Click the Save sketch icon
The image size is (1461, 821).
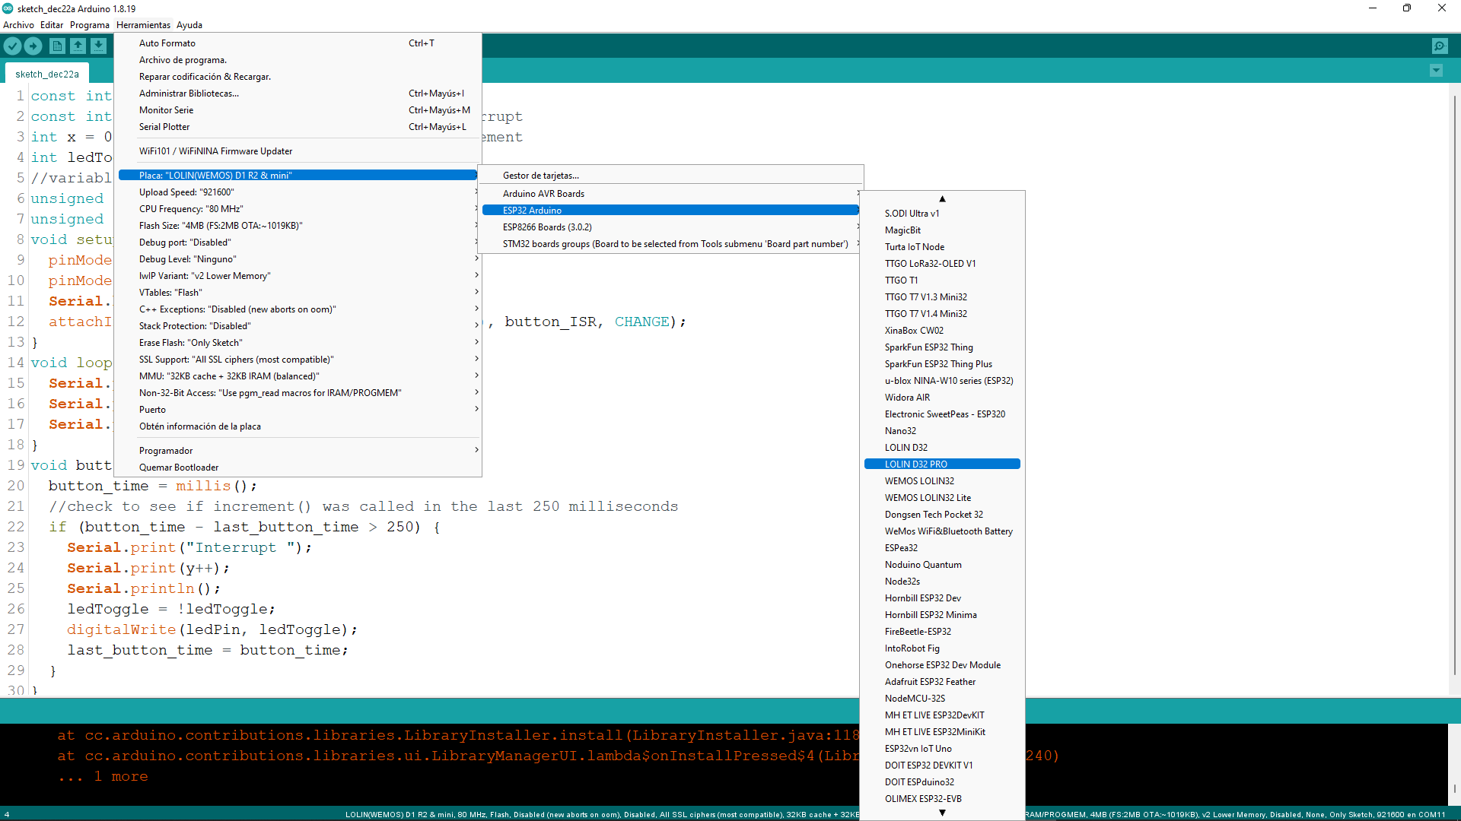click(99, 46)
